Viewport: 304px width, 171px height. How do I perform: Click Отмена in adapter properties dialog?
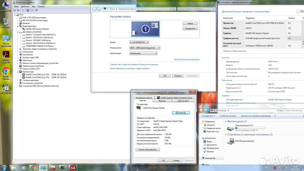click(176, 160)
